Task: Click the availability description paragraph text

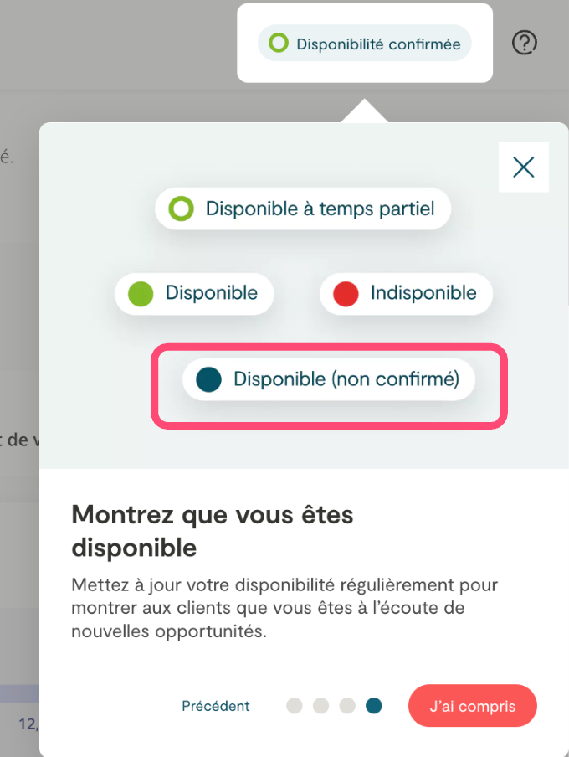Action: coord(284,608)
